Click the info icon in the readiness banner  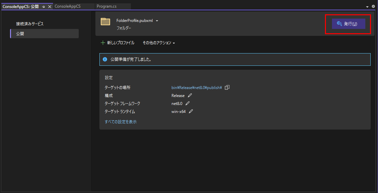point(105,59)
